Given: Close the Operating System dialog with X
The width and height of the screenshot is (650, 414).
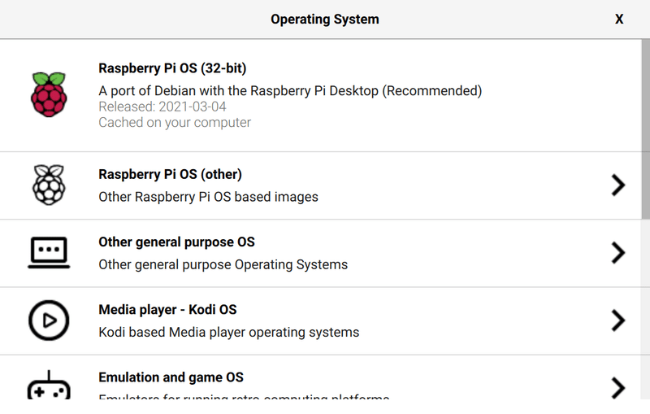Looking at the screenshot, I should (x=619, y=20).
